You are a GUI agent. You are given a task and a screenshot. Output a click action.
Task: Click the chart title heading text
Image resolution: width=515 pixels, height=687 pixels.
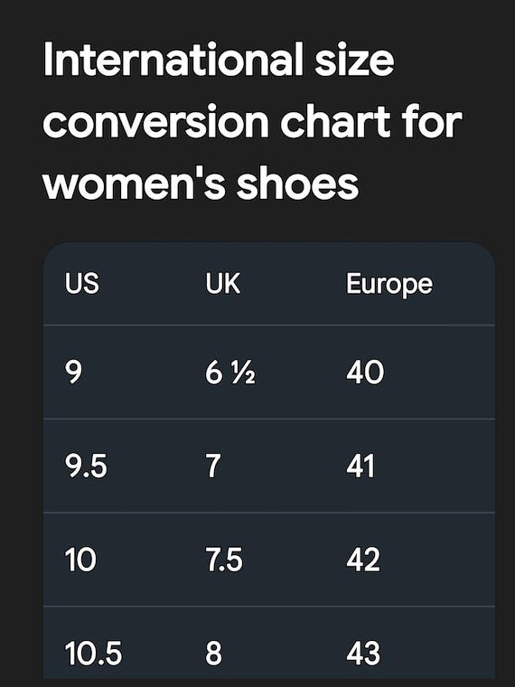click(x=253, y=121)
